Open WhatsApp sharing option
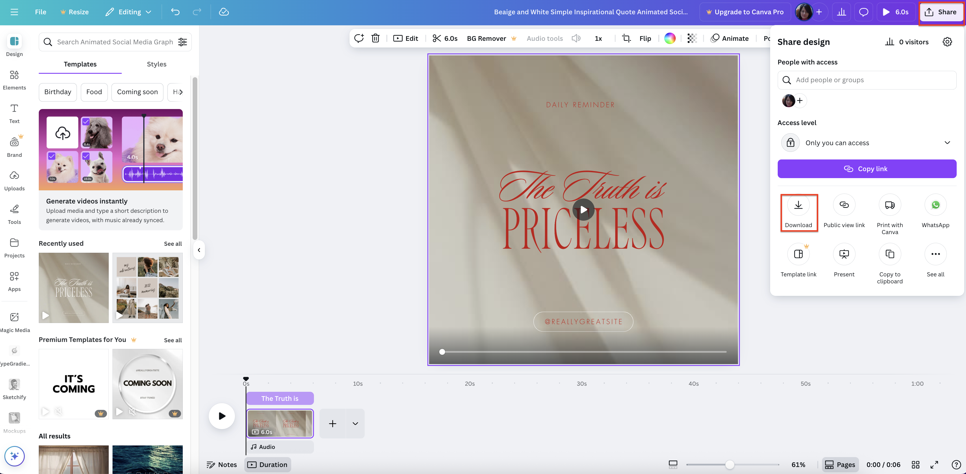 click(x=935, y=205)
